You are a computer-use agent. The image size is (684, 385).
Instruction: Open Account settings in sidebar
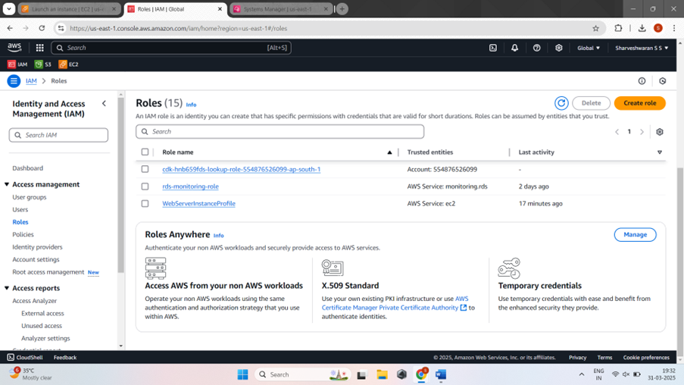coord(36,259)
